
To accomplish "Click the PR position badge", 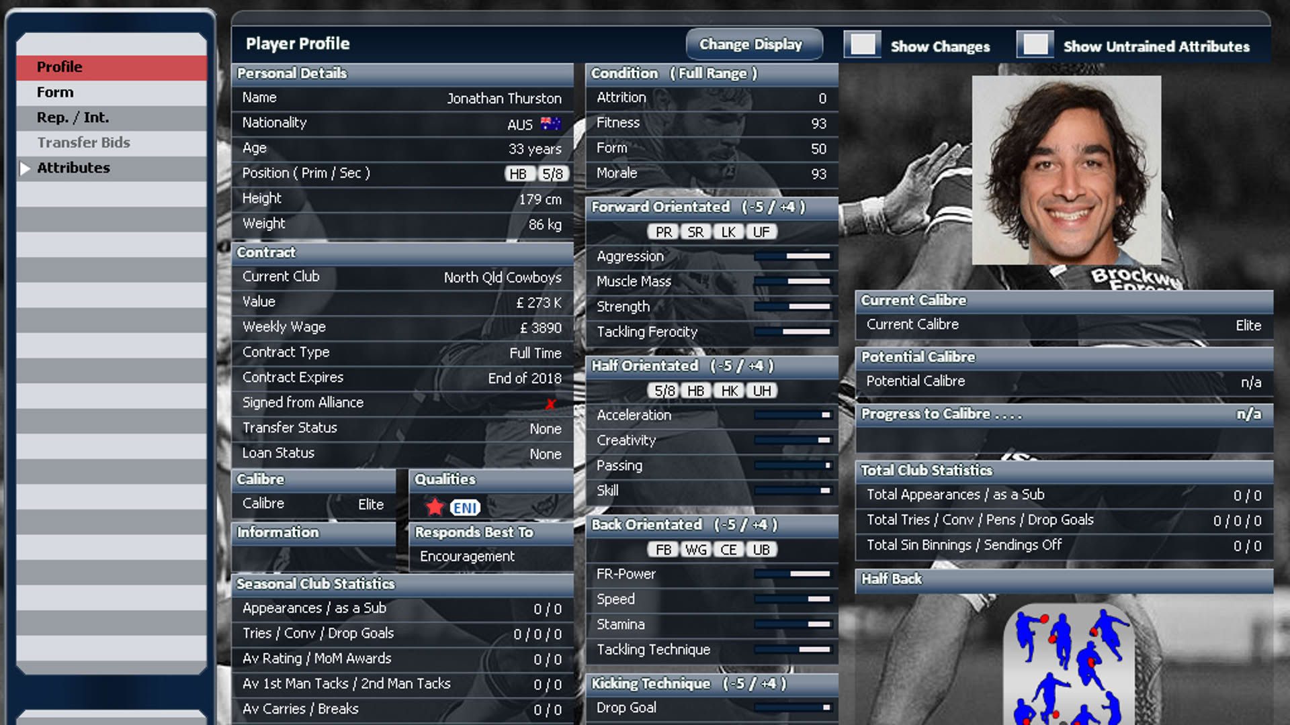I will (663, 232).
